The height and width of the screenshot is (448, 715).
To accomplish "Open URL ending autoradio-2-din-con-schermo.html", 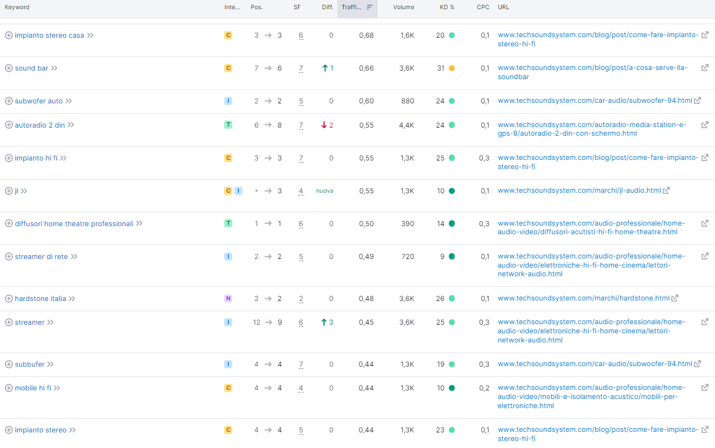I will (x=592, y=129).
